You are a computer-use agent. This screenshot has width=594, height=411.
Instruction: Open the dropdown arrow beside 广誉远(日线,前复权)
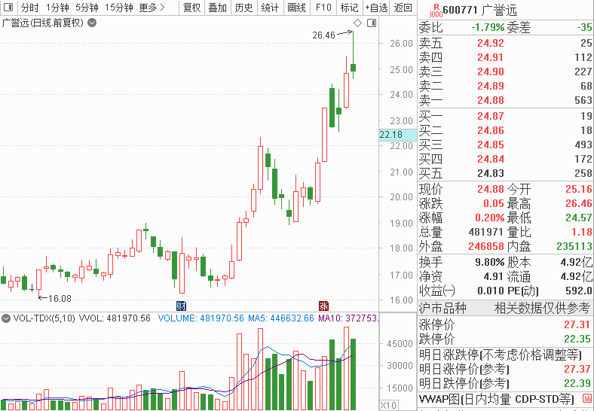coord(92,23)
